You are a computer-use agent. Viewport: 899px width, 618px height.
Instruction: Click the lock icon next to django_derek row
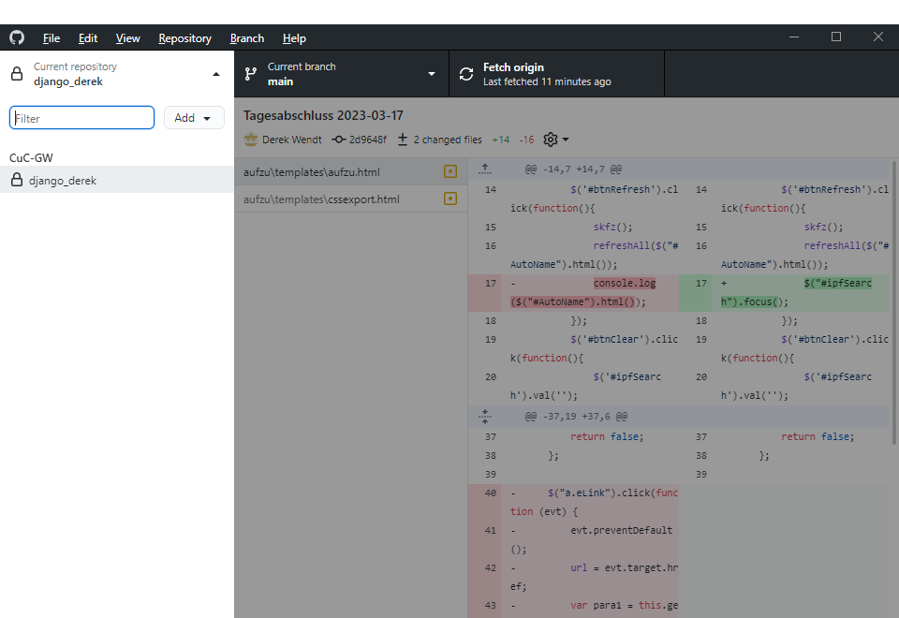(17, 180)
